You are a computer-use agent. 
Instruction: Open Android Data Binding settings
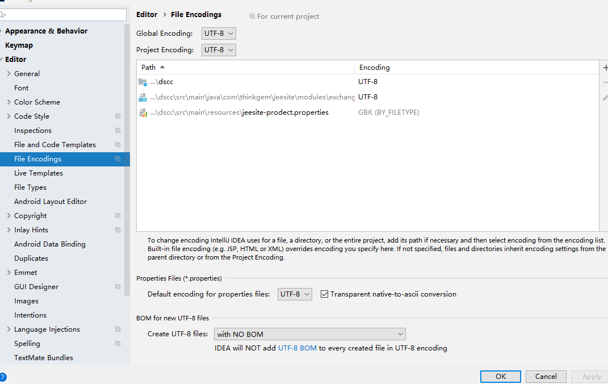coord(49,244)
